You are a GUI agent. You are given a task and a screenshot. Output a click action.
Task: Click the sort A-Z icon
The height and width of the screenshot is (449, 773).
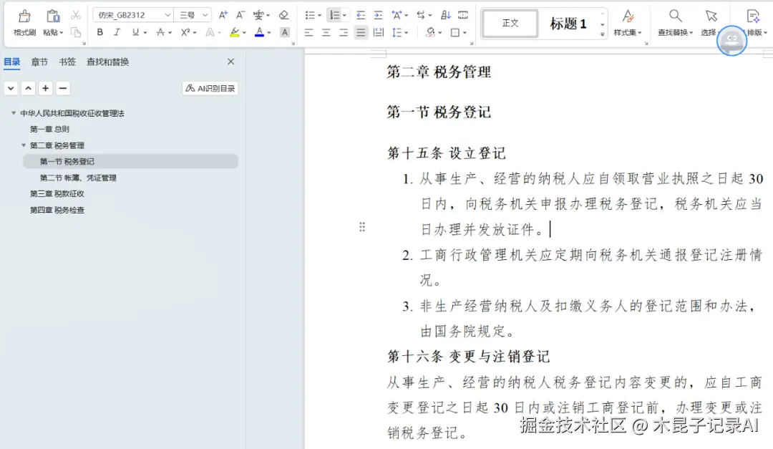pos(446,15)
